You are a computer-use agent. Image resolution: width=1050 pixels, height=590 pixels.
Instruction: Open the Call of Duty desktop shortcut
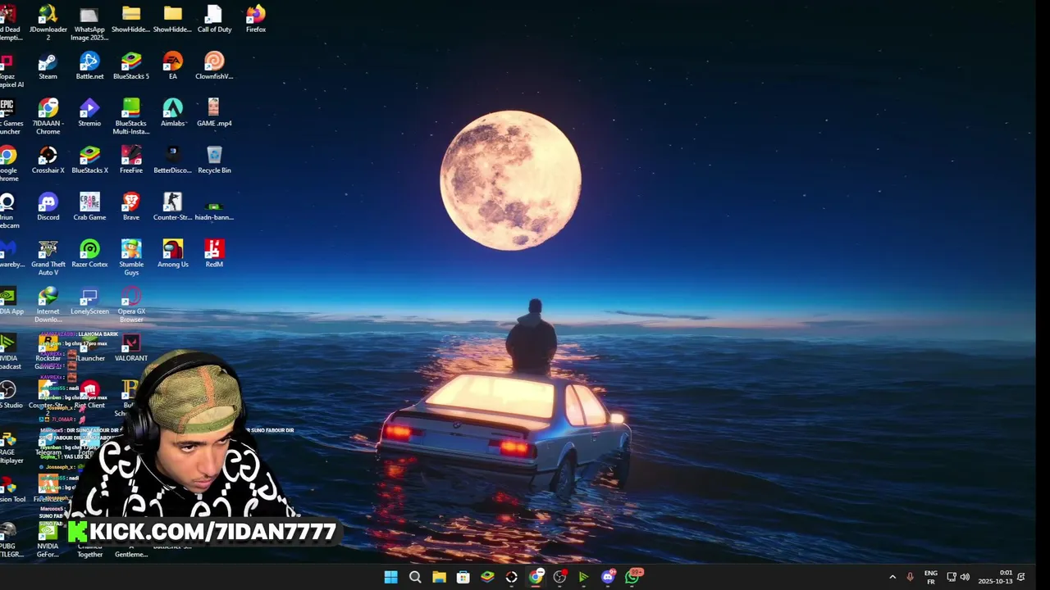coord(214,19)
